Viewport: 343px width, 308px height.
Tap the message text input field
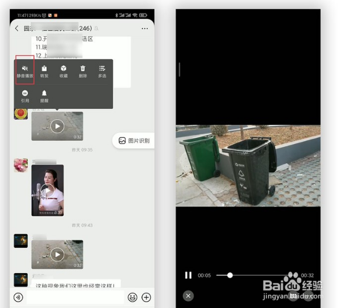(x=75, y=297)
